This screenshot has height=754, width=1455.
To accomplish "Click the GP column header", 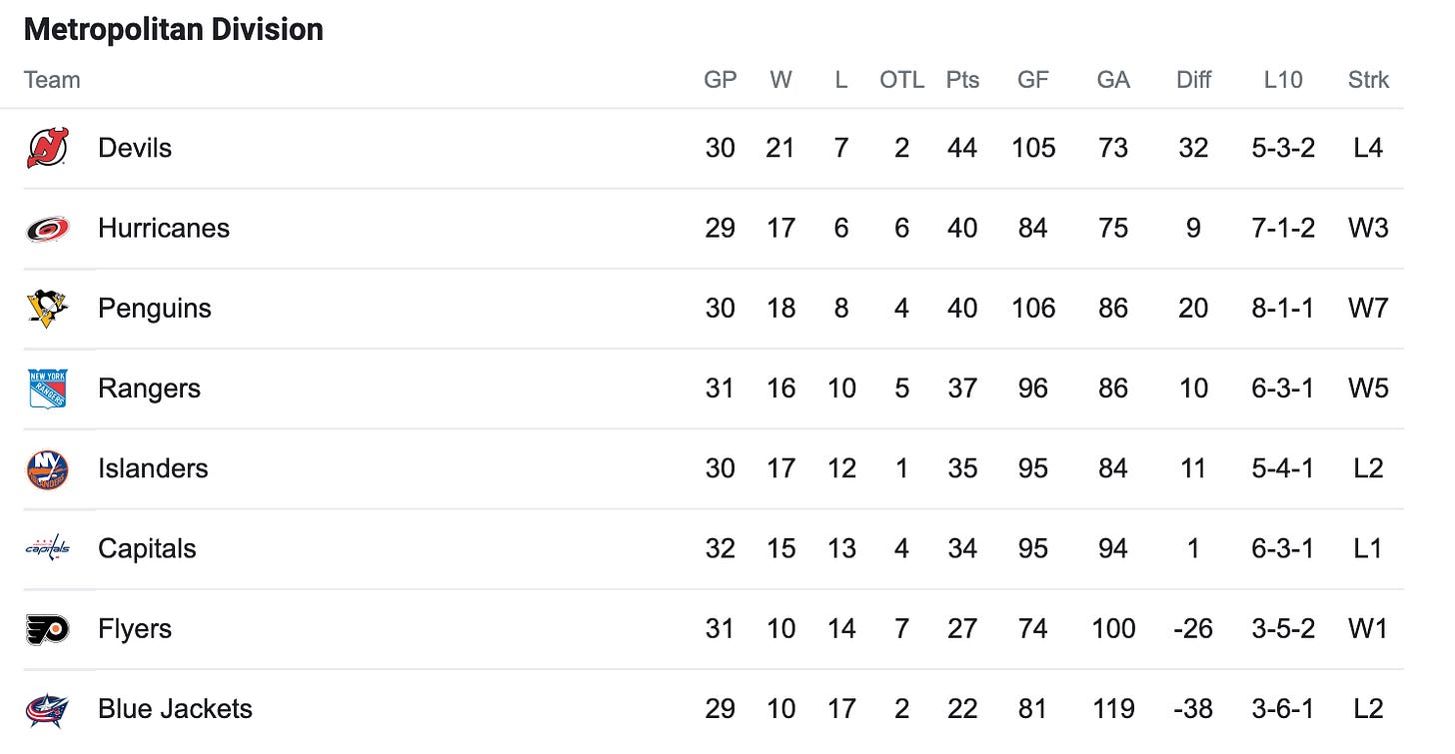I will click(x=720, y=80).
